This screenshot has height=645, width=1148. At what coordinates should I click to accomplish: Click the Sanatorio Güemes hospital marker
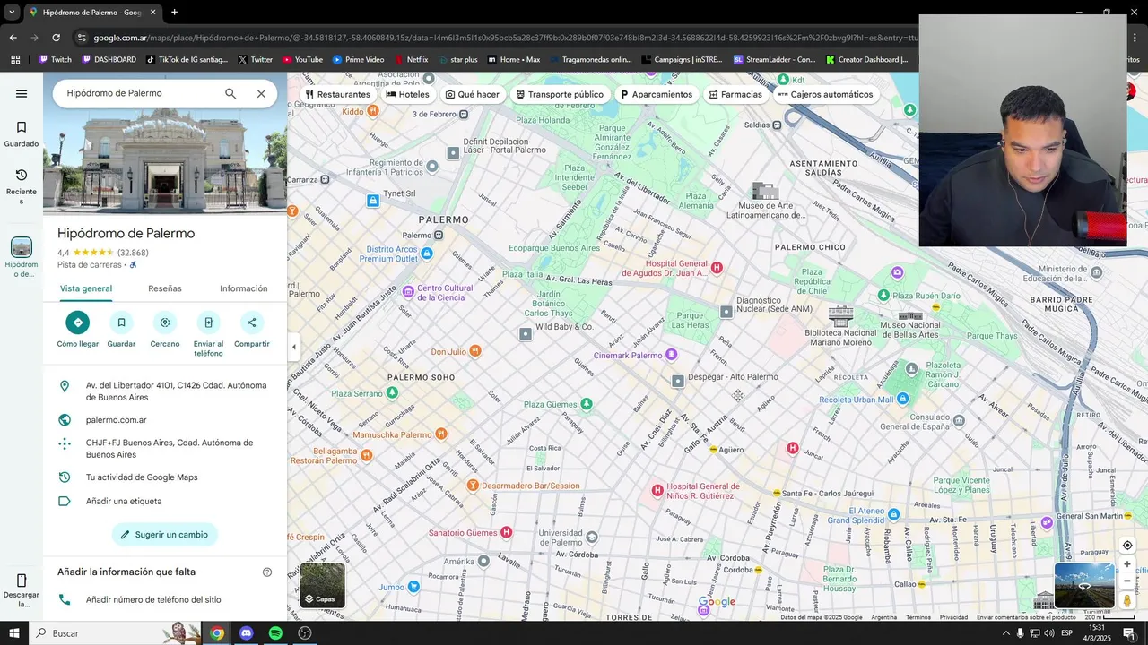click(x=506, y=532)
